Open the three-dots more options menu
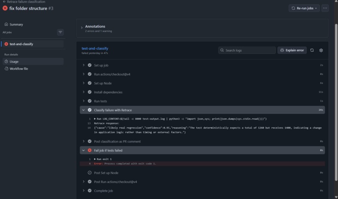The width and height of the screenshot is (338, 199). [x=325, y=8]
